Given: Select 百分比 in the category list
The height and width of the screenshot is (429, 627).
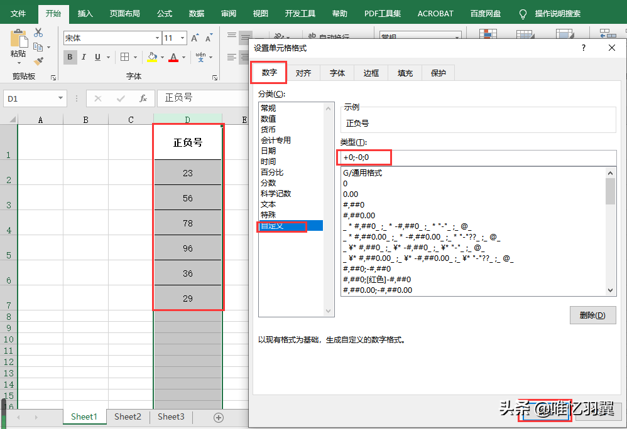Looking at the screenshot, I should (x=291, y=172).
